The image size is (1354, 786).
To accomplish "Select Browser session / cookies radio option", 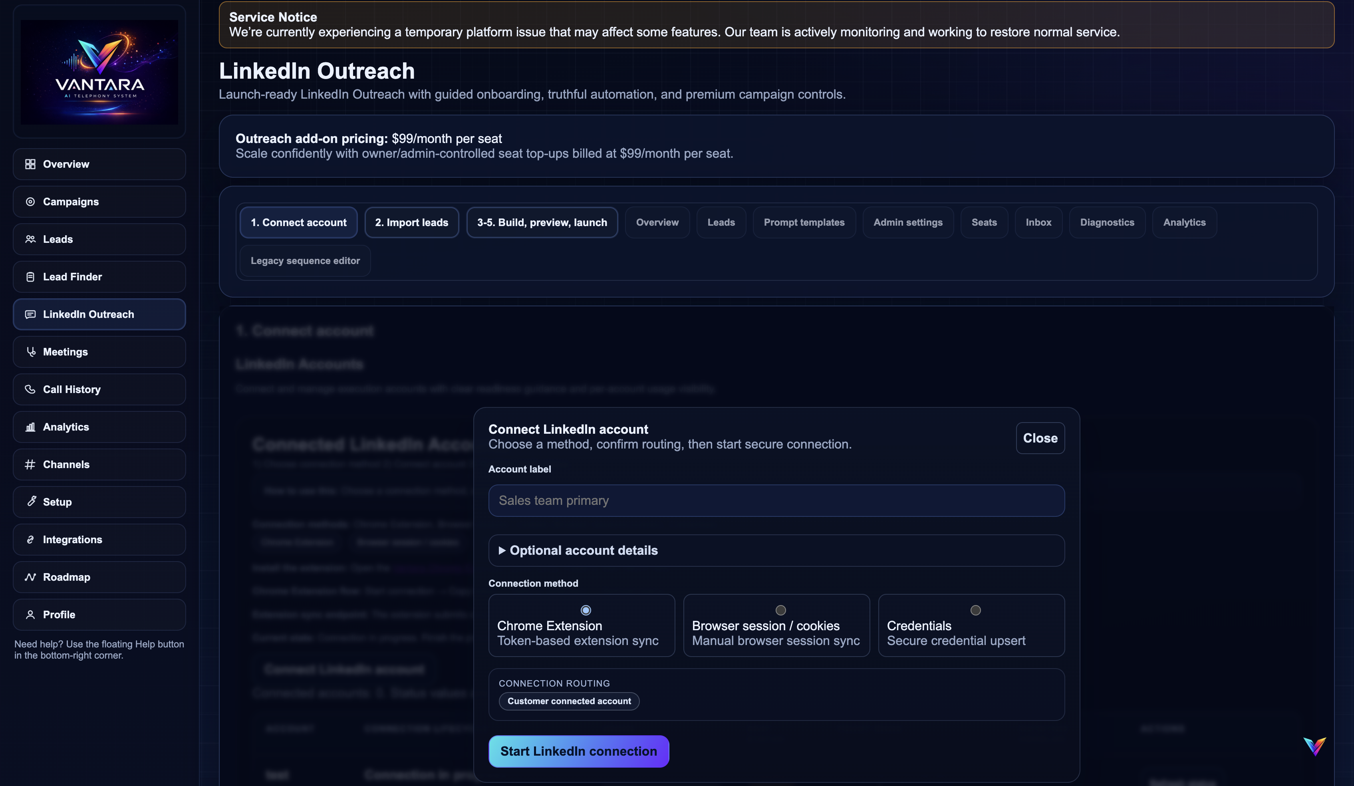I will tap(780, 610).
